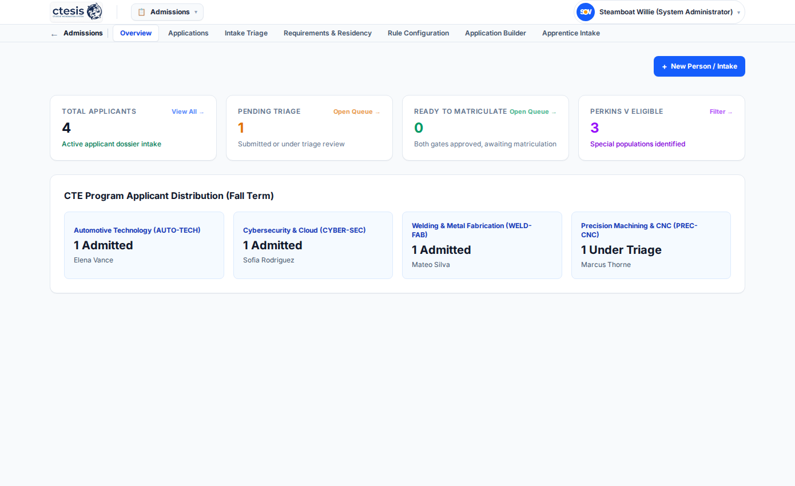Viewport: 795px width, 486px height.
Task: Open Queue link for Ready to Matriculate
Action: (533, 112)
